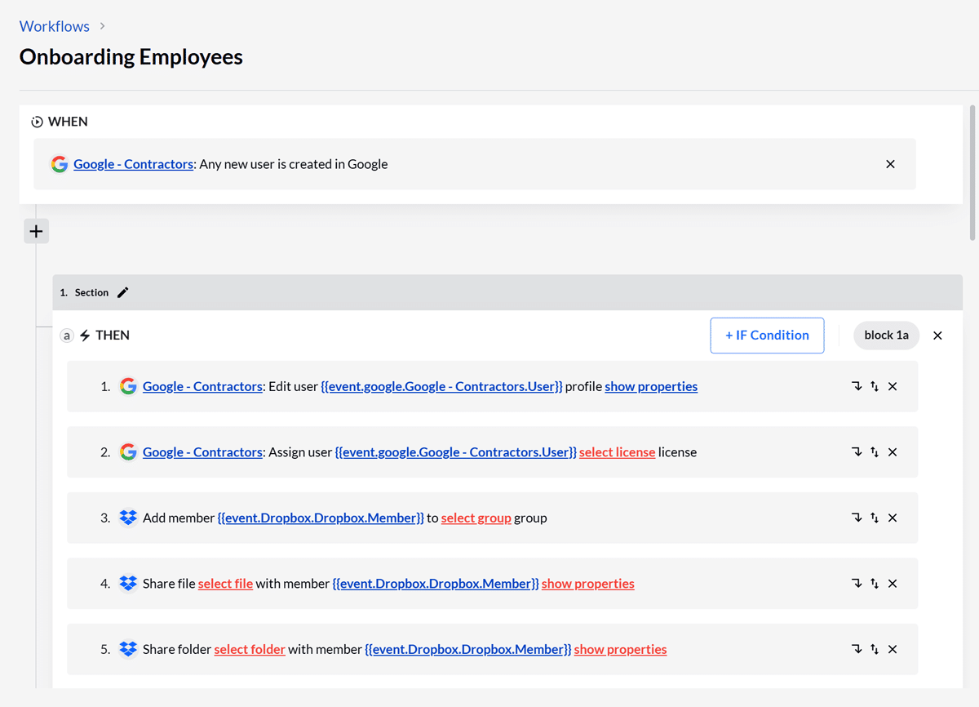The width and height of the screenshot is (979, 707).
Task: Choose a license via select license
Action: pos(617,452)
